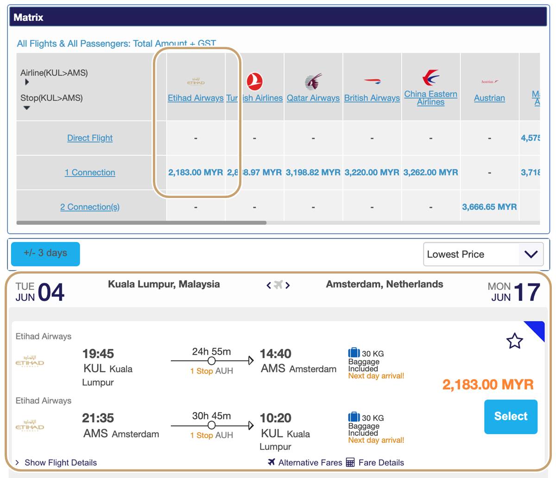Click the +/- 3 days button
The height and width of the screenshot is (478, 556).
tap(45, 254)
